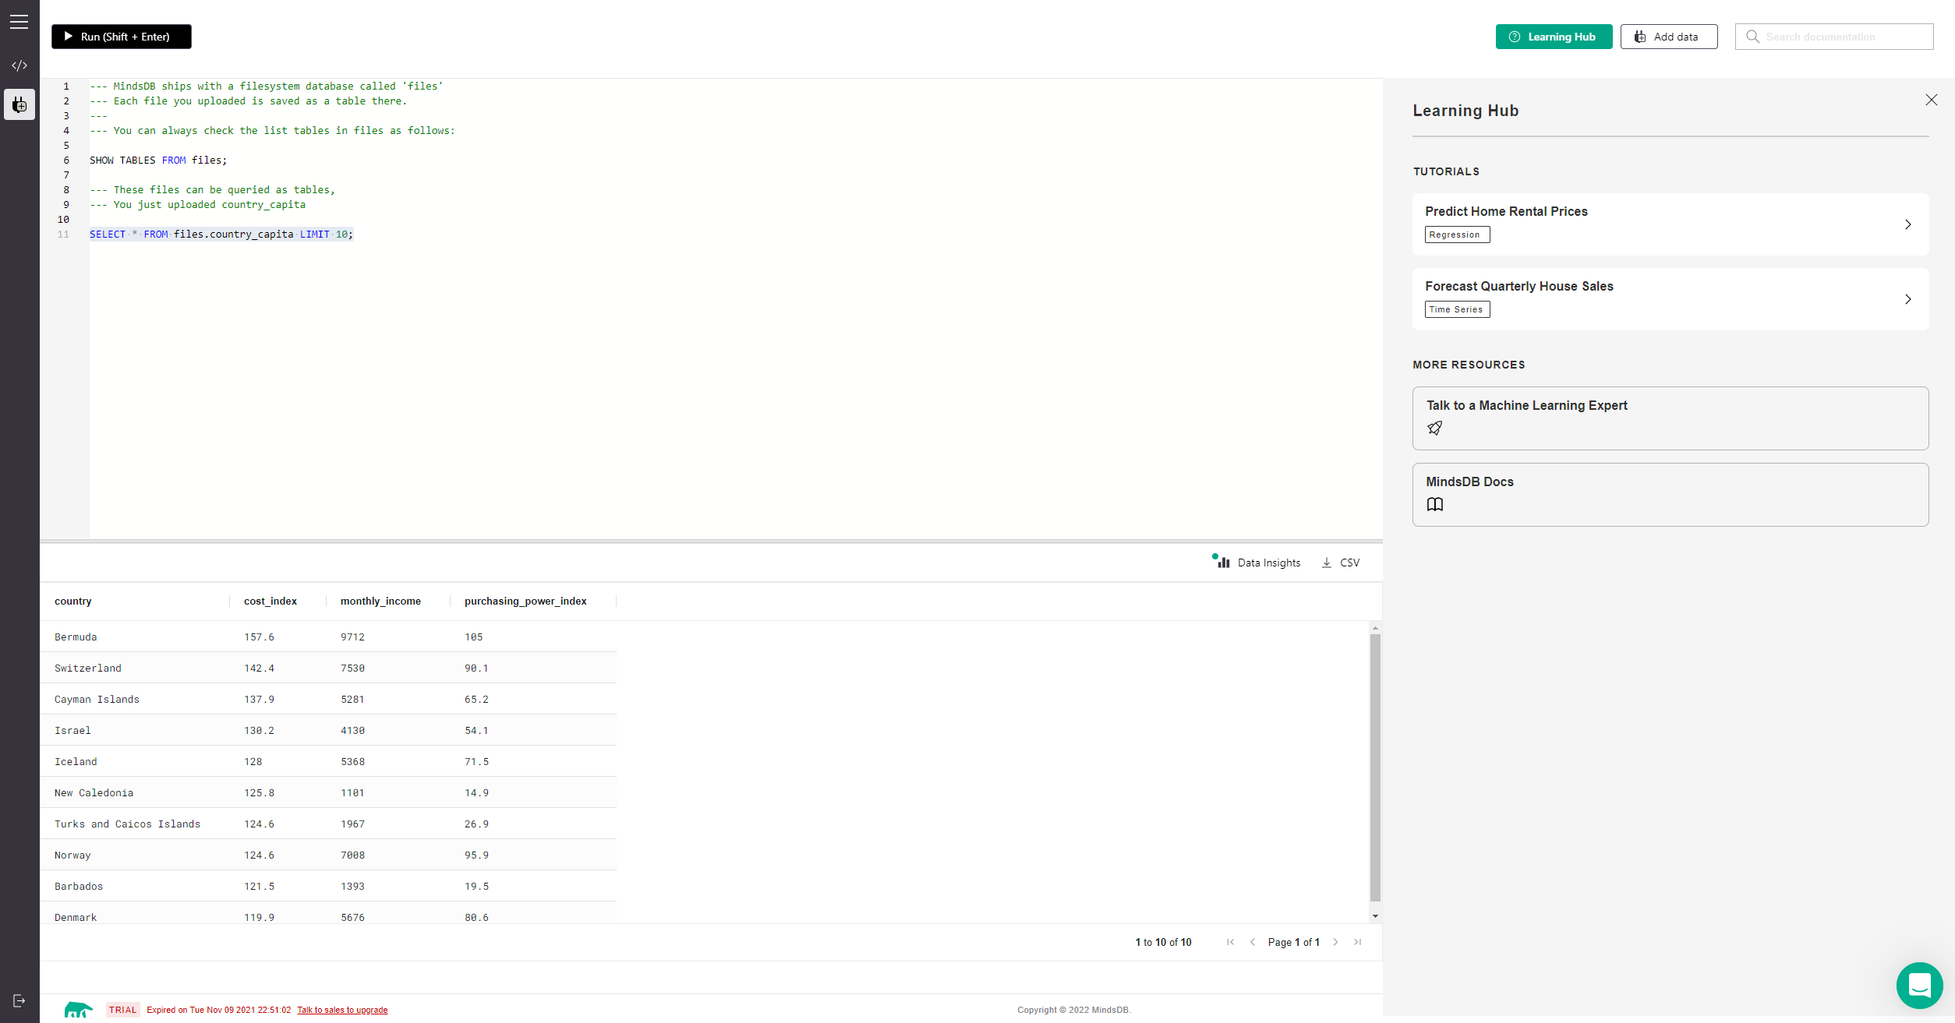Open the chat support bubble

coord(1918,985)
